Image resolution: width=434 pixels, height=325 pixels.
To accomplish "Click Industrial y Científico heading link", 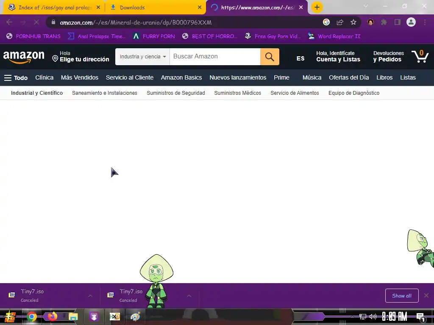I will click(37, 93).
